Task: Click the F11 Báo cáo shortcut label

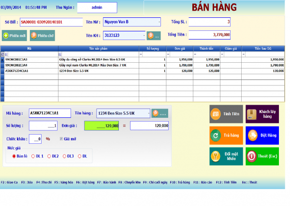Action: click(203, 182)
